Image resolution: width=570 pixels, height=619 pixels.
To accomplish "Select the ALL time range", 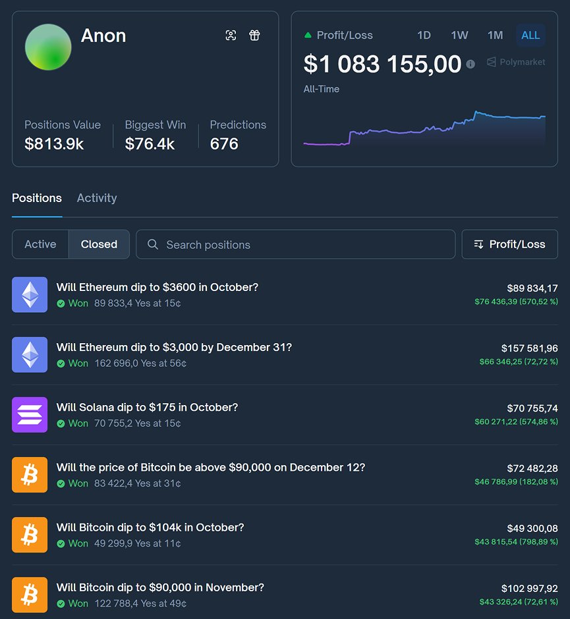I will 530,35.
